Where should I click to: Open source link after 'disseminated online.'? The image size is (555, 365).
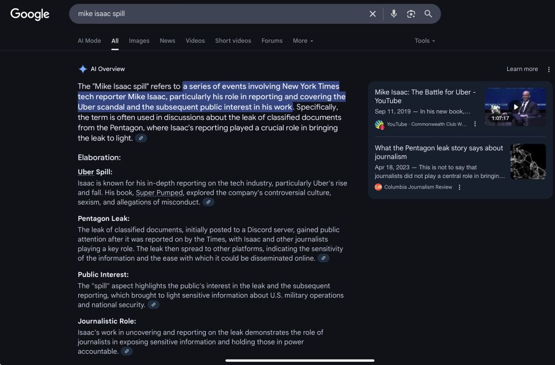(x=323, y=258)
